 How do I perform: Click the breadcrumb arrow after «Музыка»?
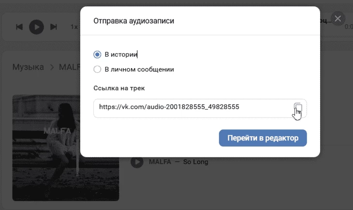tap(51, 67)
